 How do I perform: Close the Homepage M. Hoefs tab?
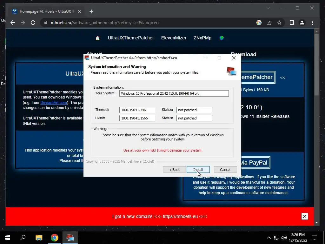pyautogui.click(x=79, y=11)
